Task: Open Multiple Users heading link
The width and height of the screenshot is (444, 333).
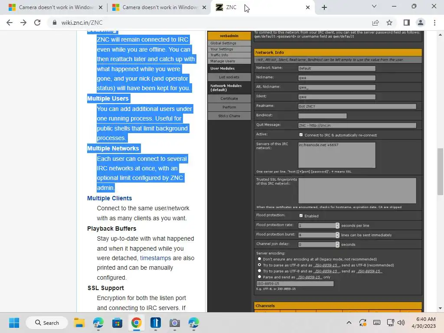Action: click(108, 98)
